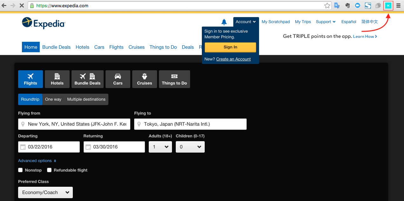The image size is (404, 201).
Task: Click the Create an Account link
Action: tap(233, 59)
